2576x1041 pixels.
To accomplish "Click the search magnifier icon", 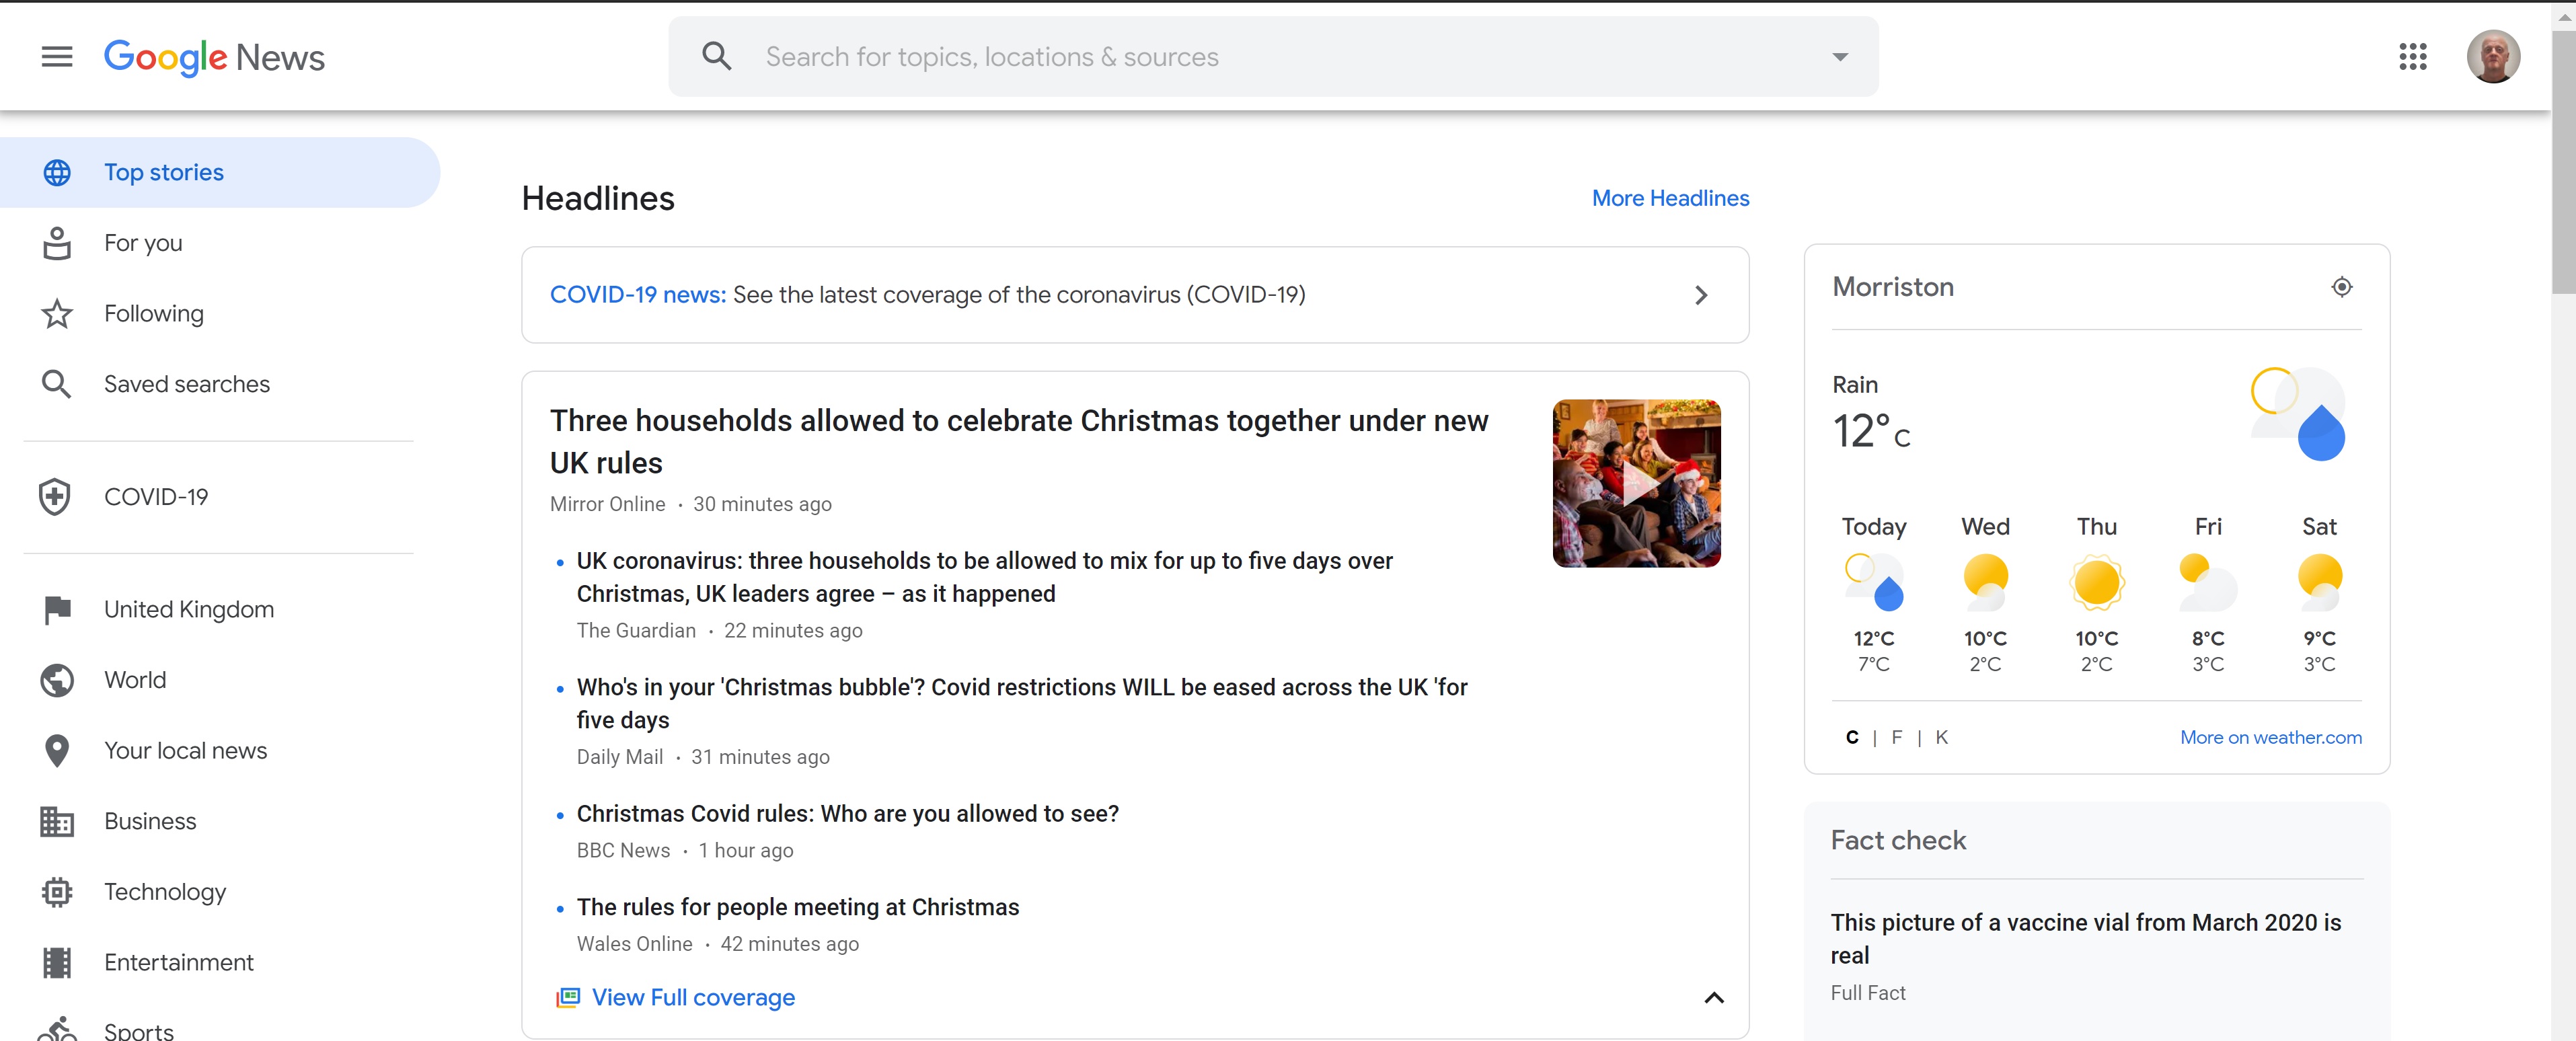I will 716,57.
